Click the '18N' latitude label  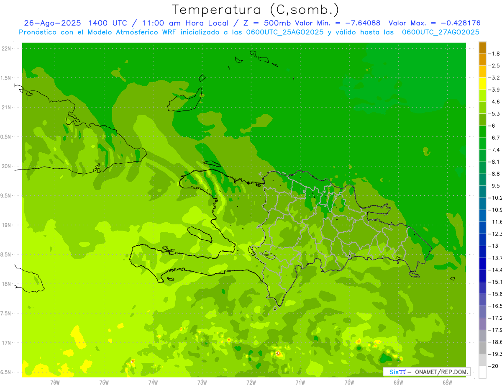tap(6, 284)
